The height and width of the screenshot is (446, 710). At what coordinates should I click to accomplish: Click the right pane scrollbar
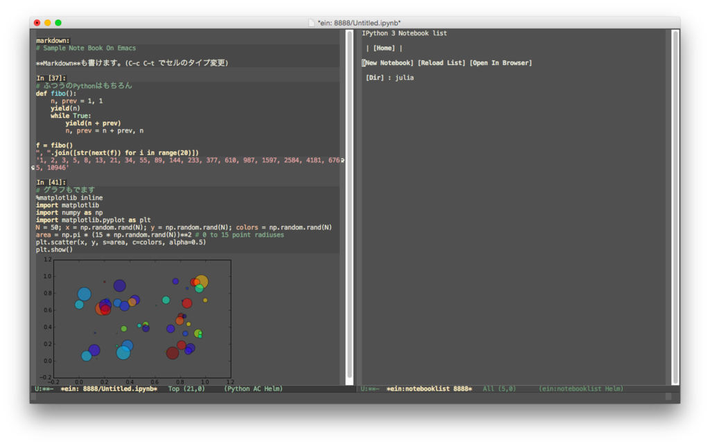[676, 208]
